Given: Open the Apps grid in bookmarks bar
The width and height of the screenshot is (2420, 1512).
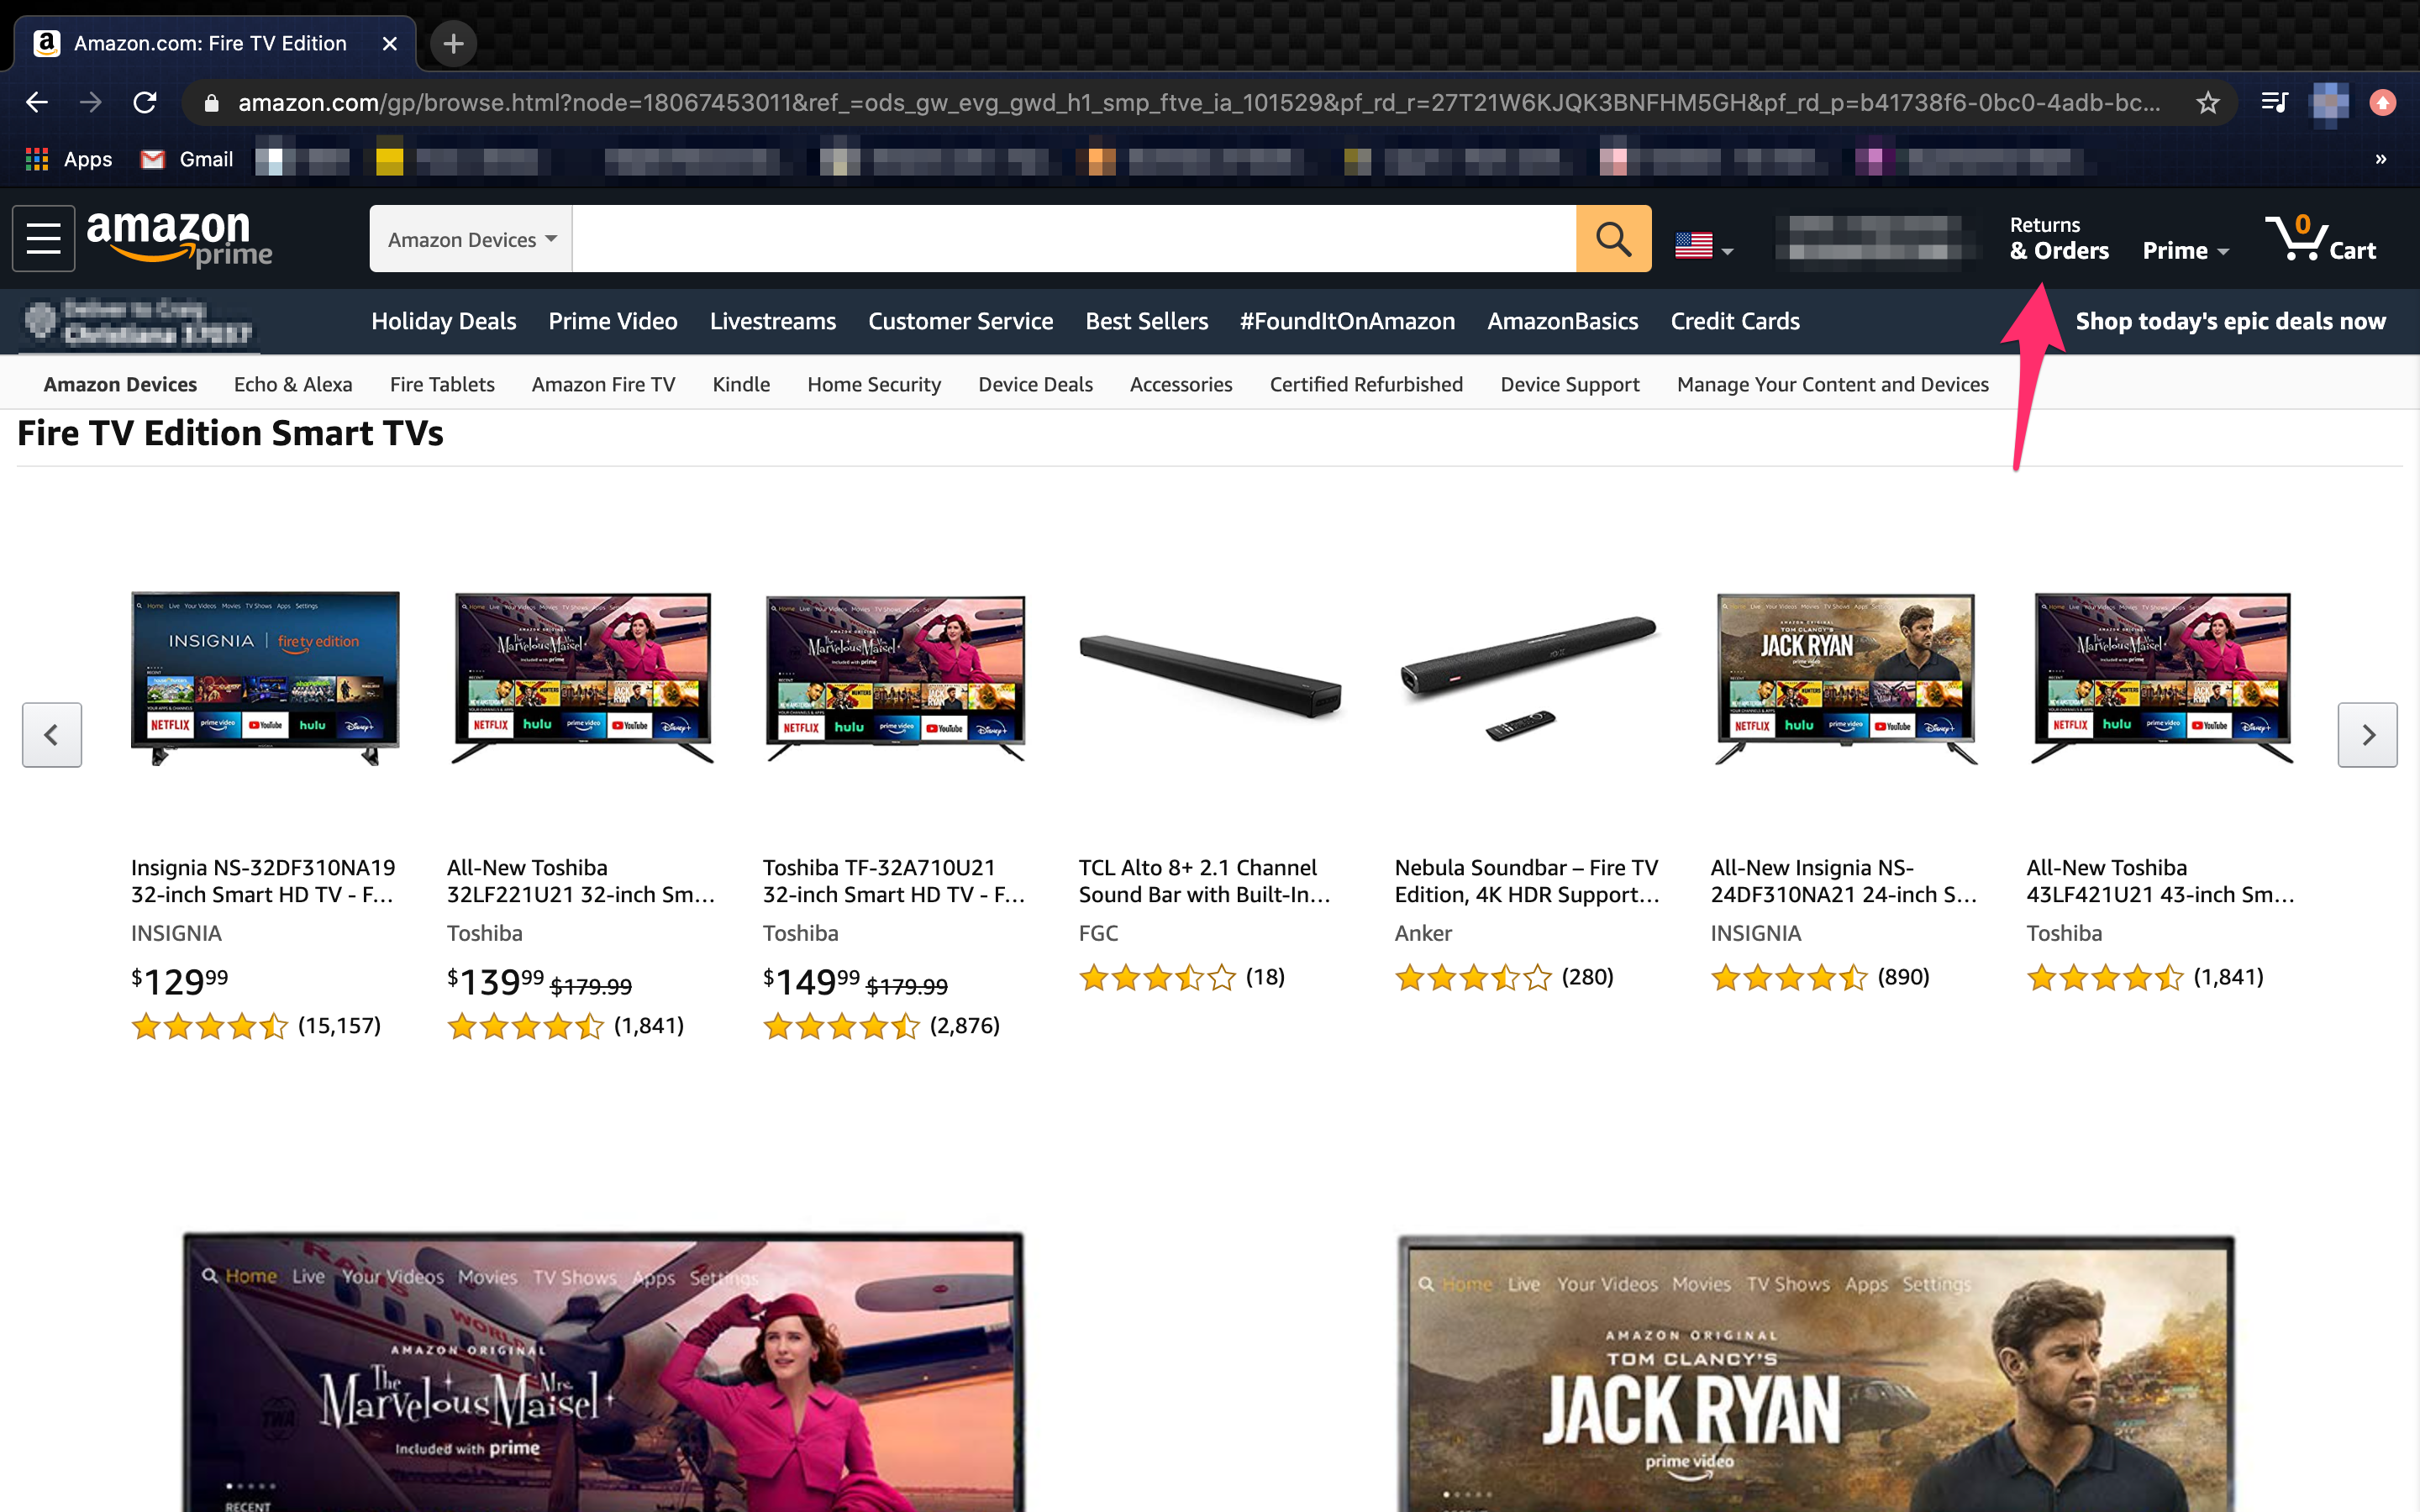Looking at the screenshot, I should 69,159.
